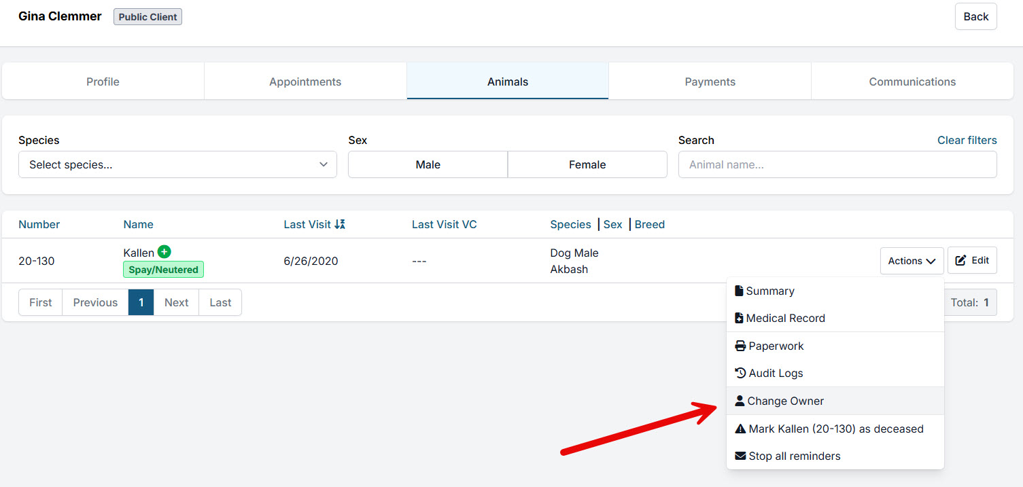Toggle the Female sex filter
The width and height of the screenshot is (1023, 487).
click(587, 164)
